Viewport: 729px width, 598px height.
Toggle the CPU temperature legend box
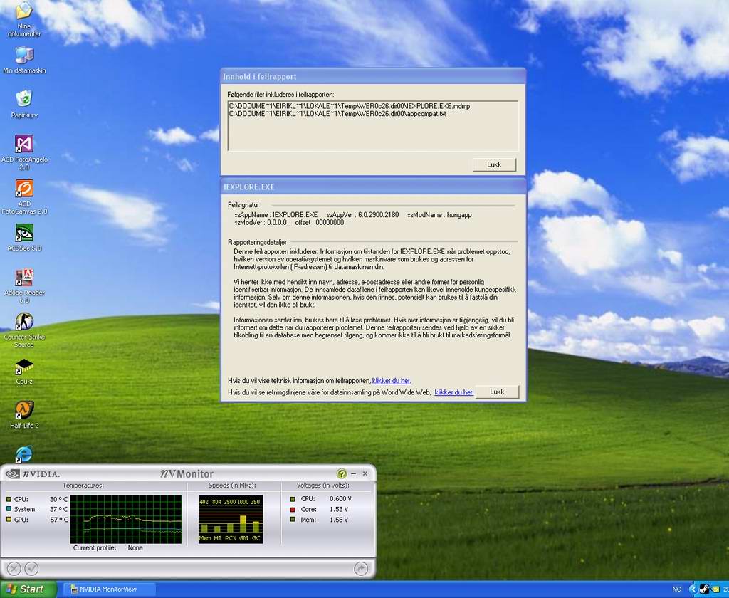[x=9, y=499]
